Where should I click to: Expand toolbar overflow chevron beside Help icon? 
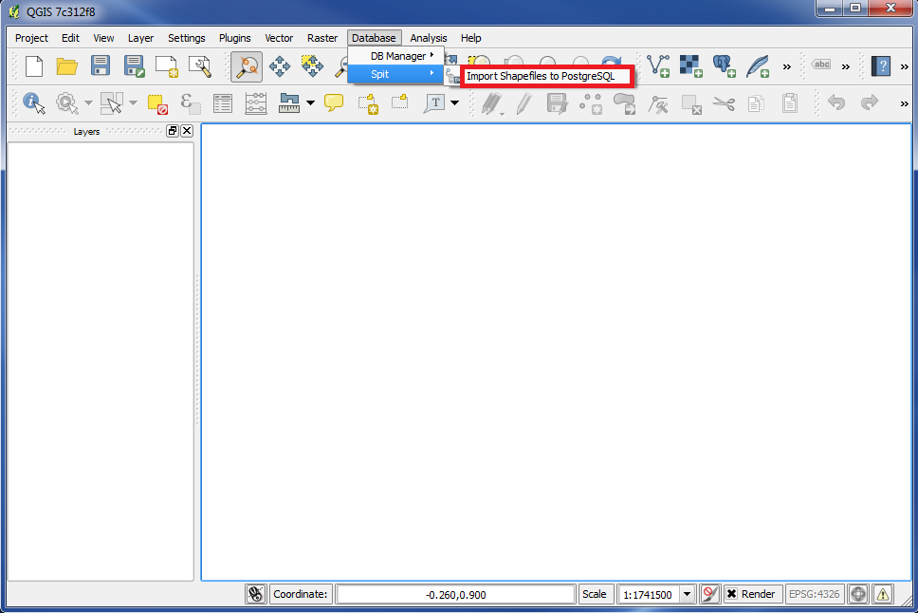point(905,66)
